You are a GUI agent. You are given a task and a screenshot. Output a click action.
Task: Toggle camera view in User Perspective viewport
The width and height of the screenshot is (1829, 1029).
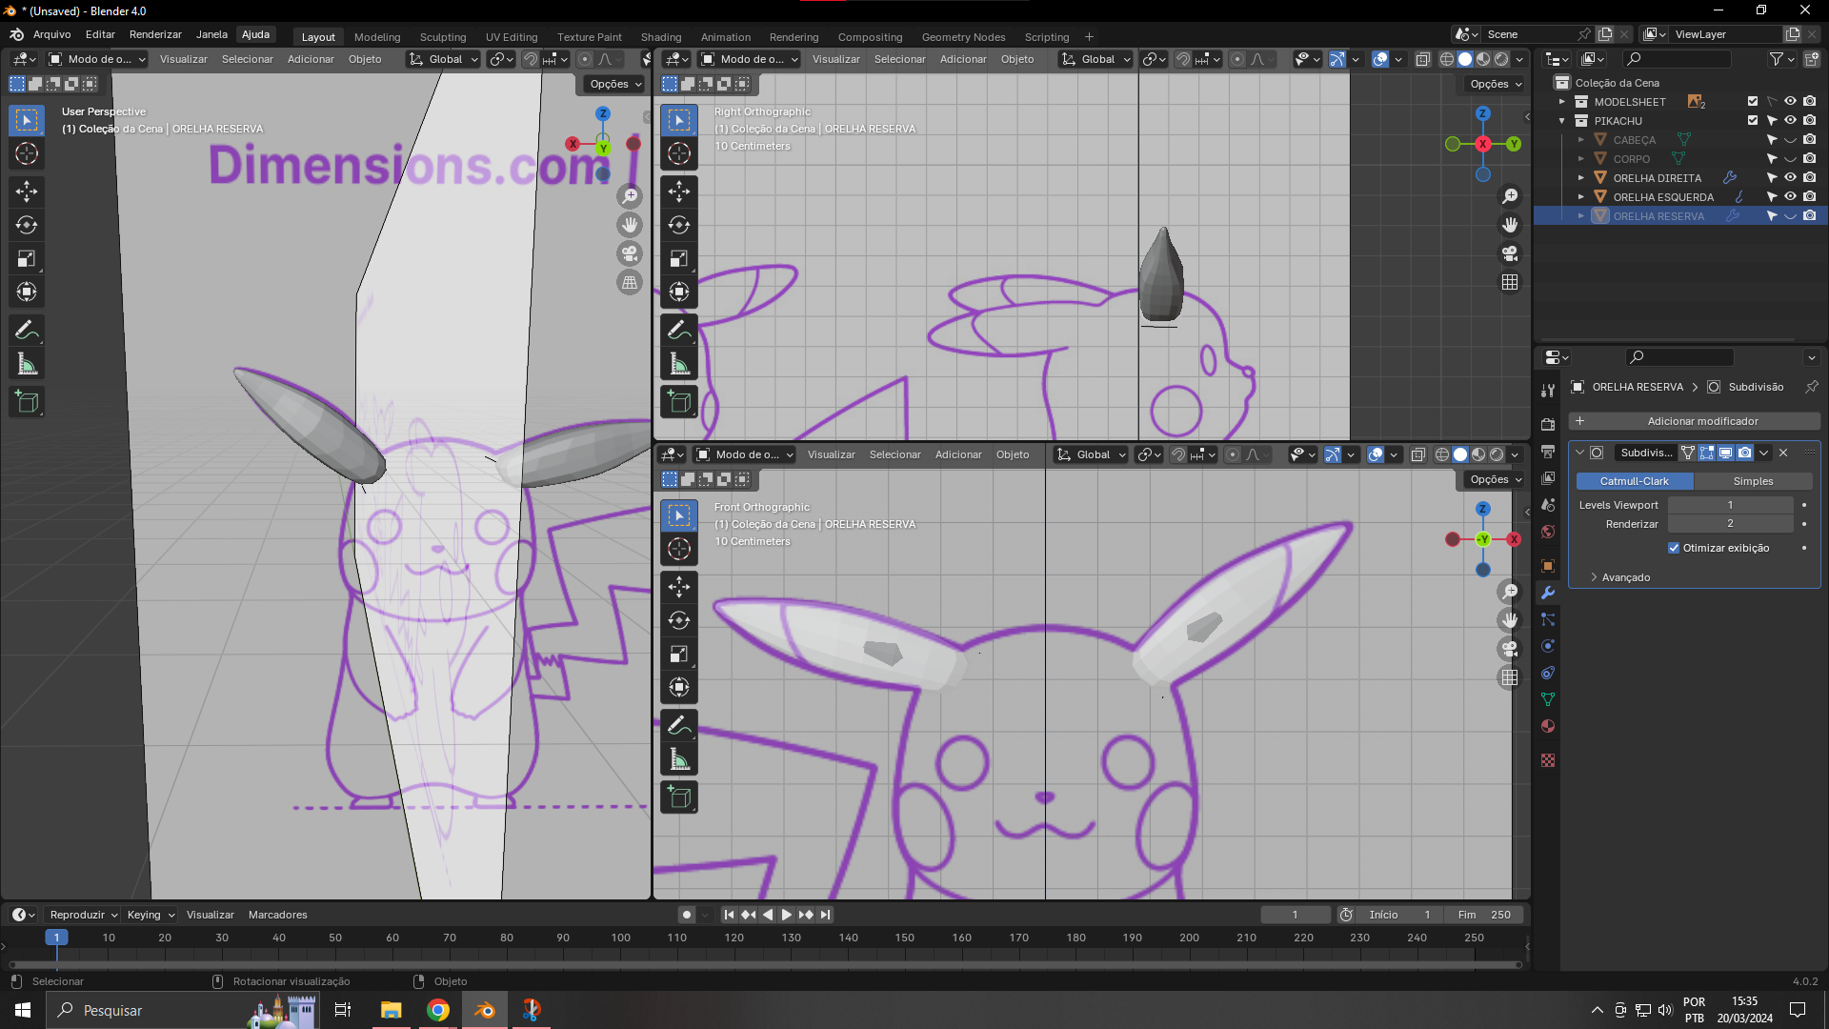coord(630,253)
